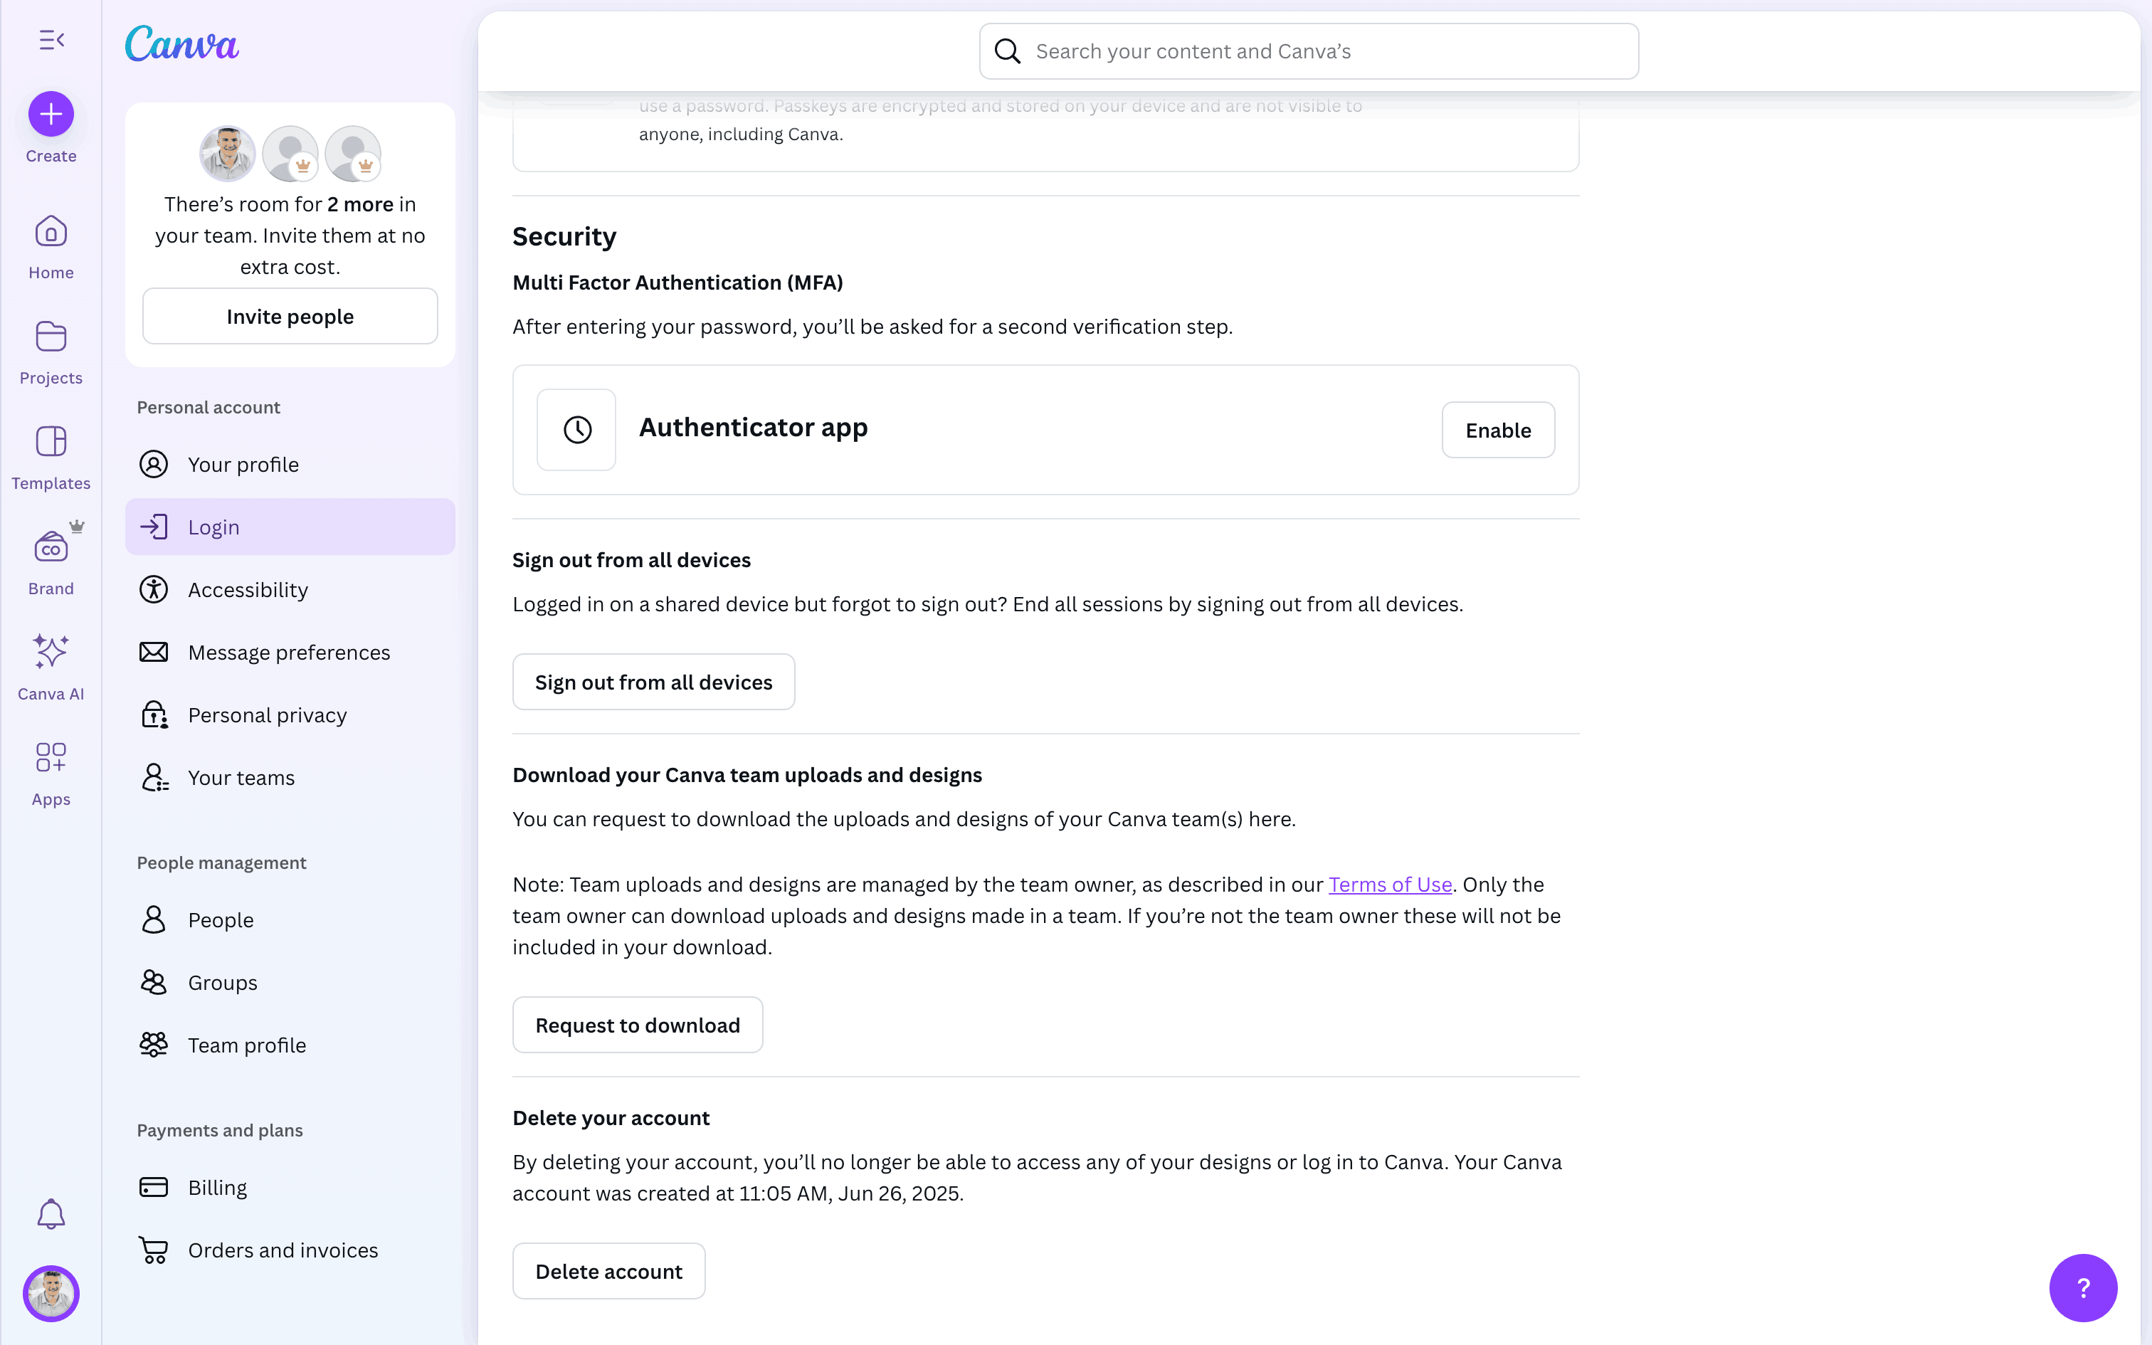Image resolution: width=2152 pixels, height=1345 pixels.
Task: Click Invite people button
Action: 290,317
